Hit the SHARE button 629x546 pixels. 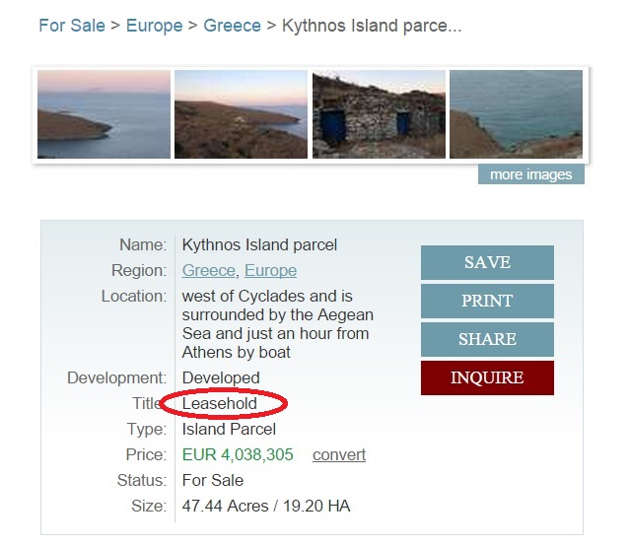[487, 340]
